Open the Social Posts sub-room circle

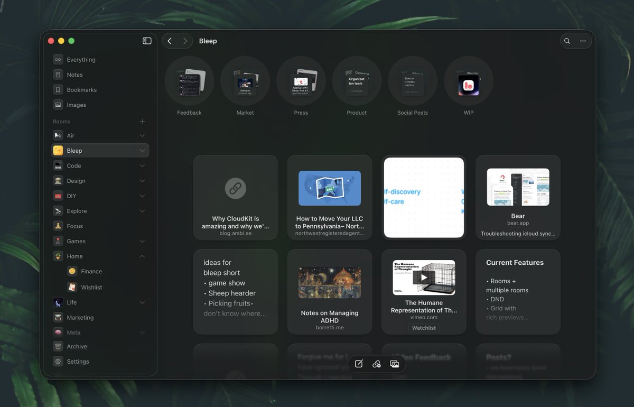413,81
